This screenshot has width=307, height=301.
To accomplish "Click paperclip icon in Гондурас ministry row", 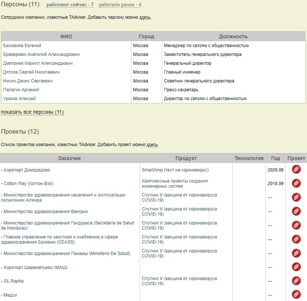I will 296,225.
